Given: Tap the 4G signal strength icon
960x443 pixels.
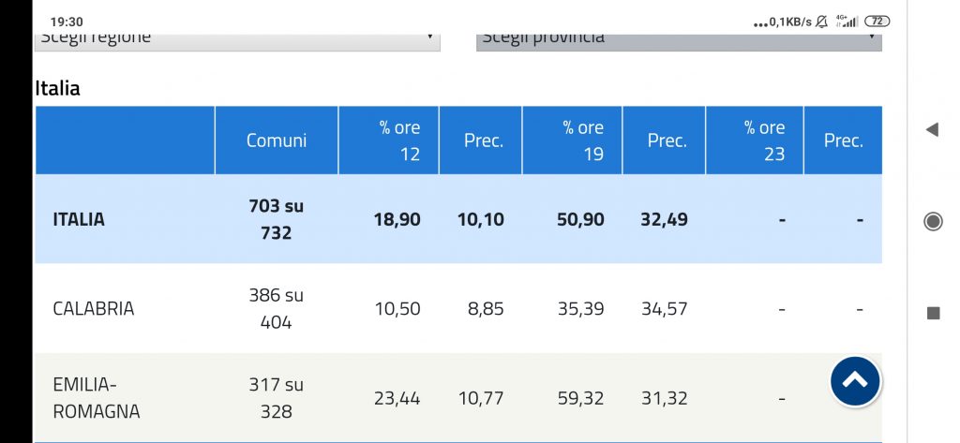Looking at the screenshot, I should (x=847, y=22).
